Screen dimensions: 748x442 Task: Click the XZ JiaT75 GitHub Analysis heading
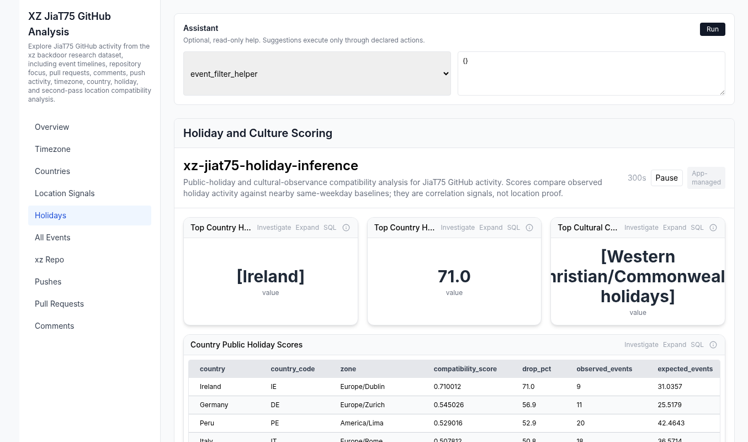click(70, 24)
